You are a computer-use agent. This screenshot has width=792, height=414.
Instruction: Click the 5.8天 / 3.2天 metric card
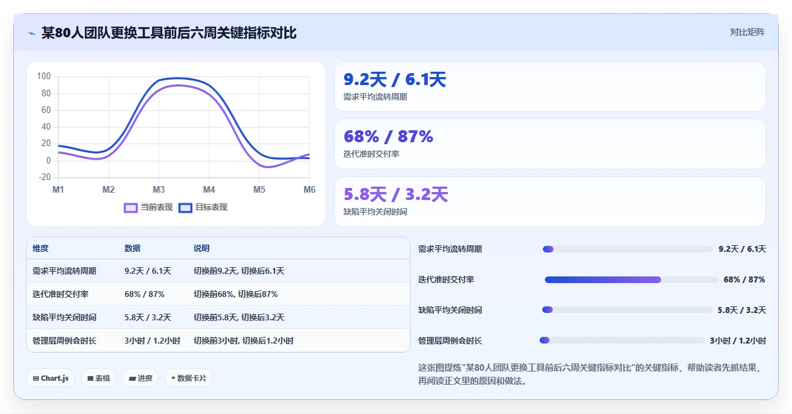click(550, 201)
